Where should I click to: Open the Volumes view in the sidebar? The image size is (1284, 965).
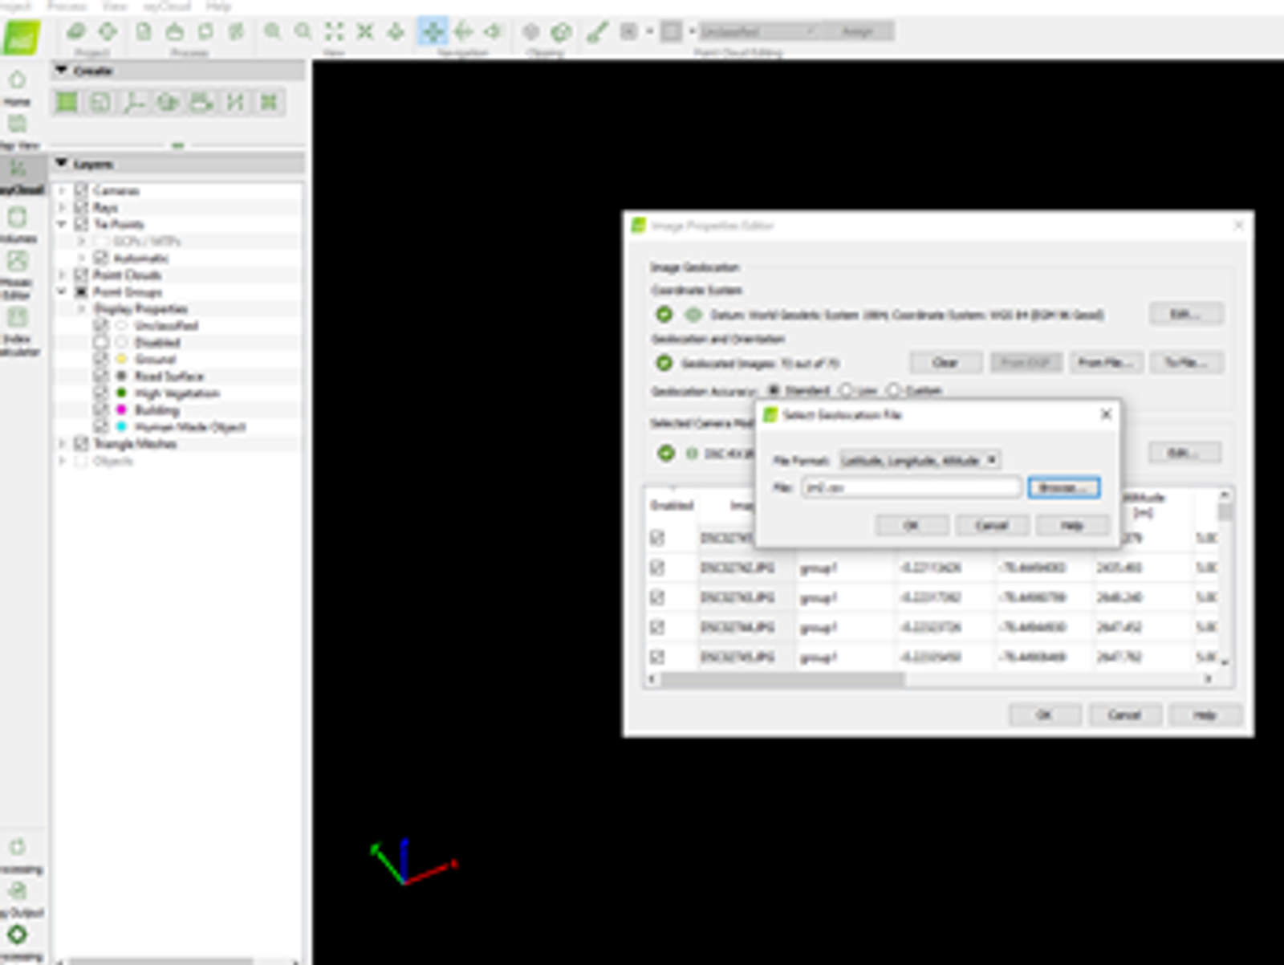tap(17, 225)
